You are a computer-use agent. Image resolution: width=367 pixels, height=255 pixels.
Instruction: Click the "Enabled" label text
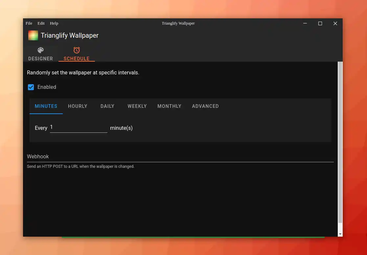pyautogui.click(x=47, y=87)
